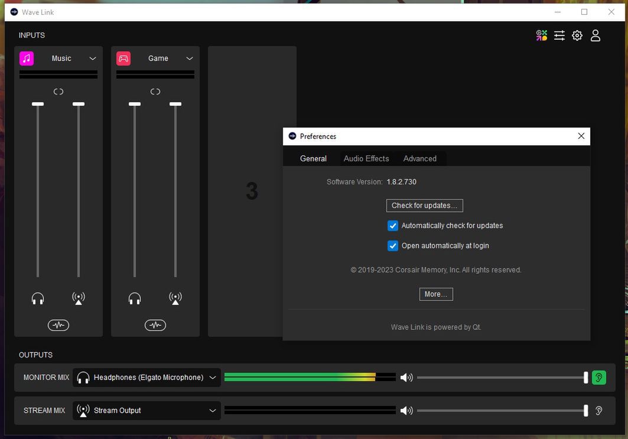Click the OUTPUTS section heading
This screenshot has width=628, height=439.
pyautogui.click(x=35, y=355)
